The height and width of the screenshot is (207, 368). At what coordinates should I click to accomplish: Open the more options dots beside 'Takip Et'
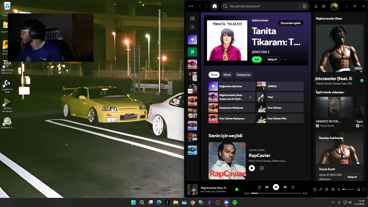[285, 60]
